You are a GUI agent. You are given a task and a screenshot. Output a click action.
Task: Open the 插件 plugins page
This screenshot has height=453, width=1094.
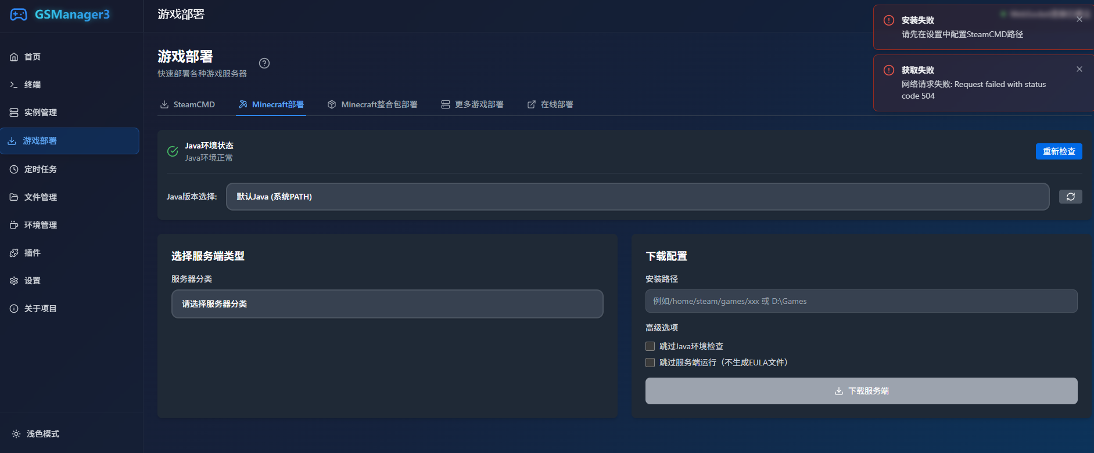(70, 253)
